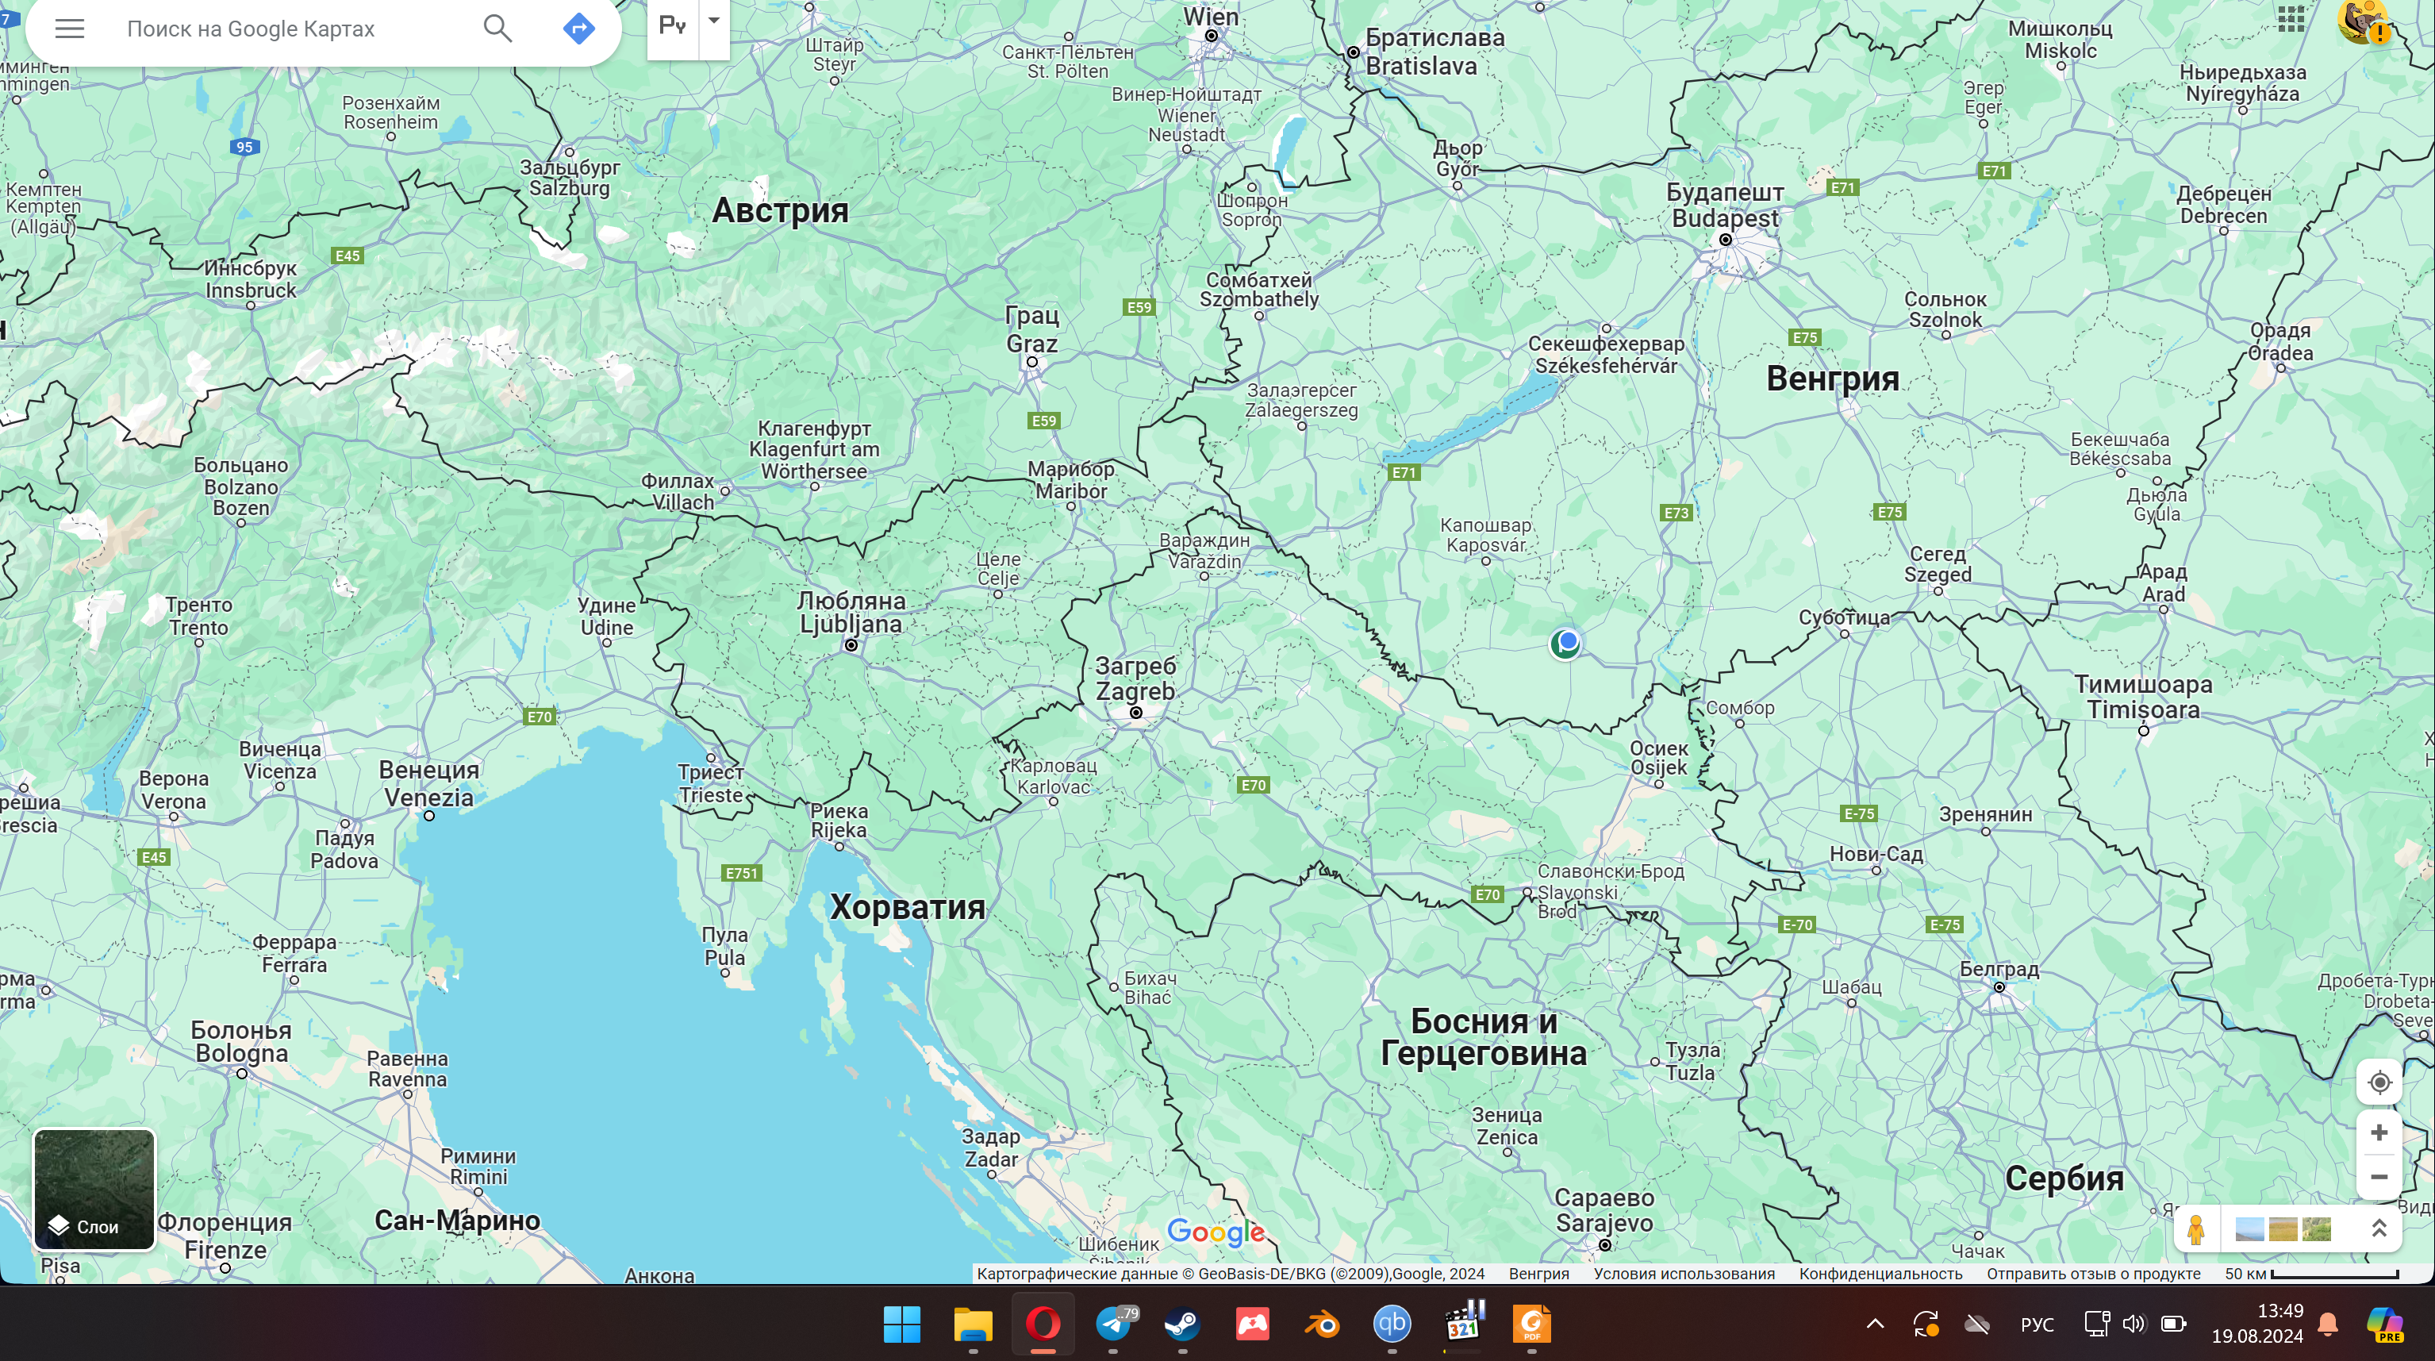
Task: Switch keyboard language via РУС indicator
Action: coord(2036,1324)
